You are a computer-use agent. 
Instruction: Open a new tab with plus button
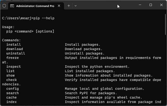pyautogui.click(x=69, y=5)
